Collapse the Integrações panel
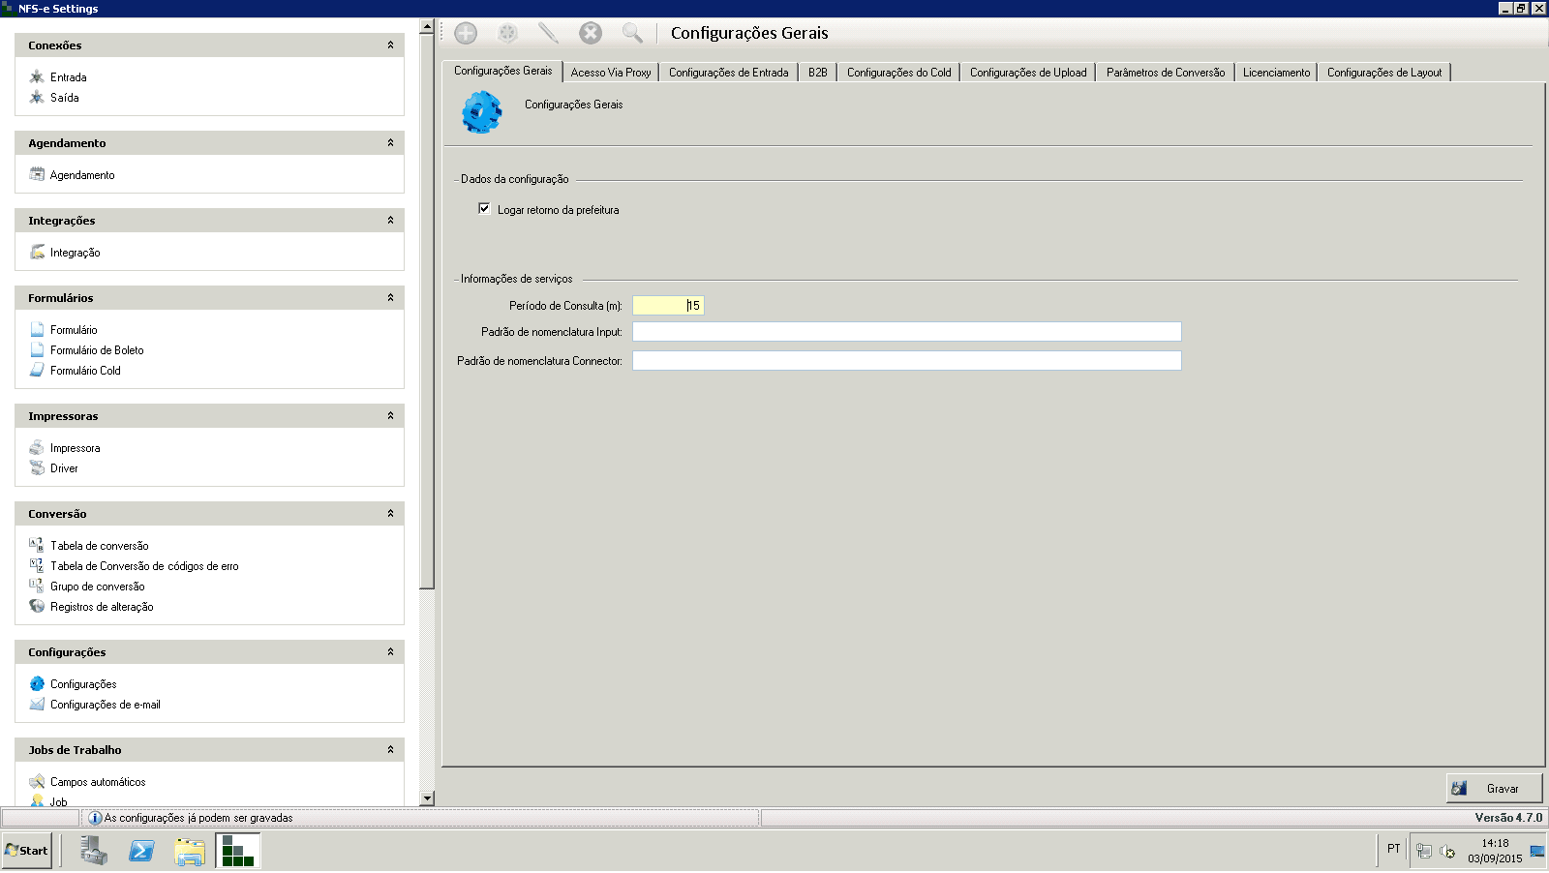Viewport: 1549px width, 873px height. [x=390, y=221]
